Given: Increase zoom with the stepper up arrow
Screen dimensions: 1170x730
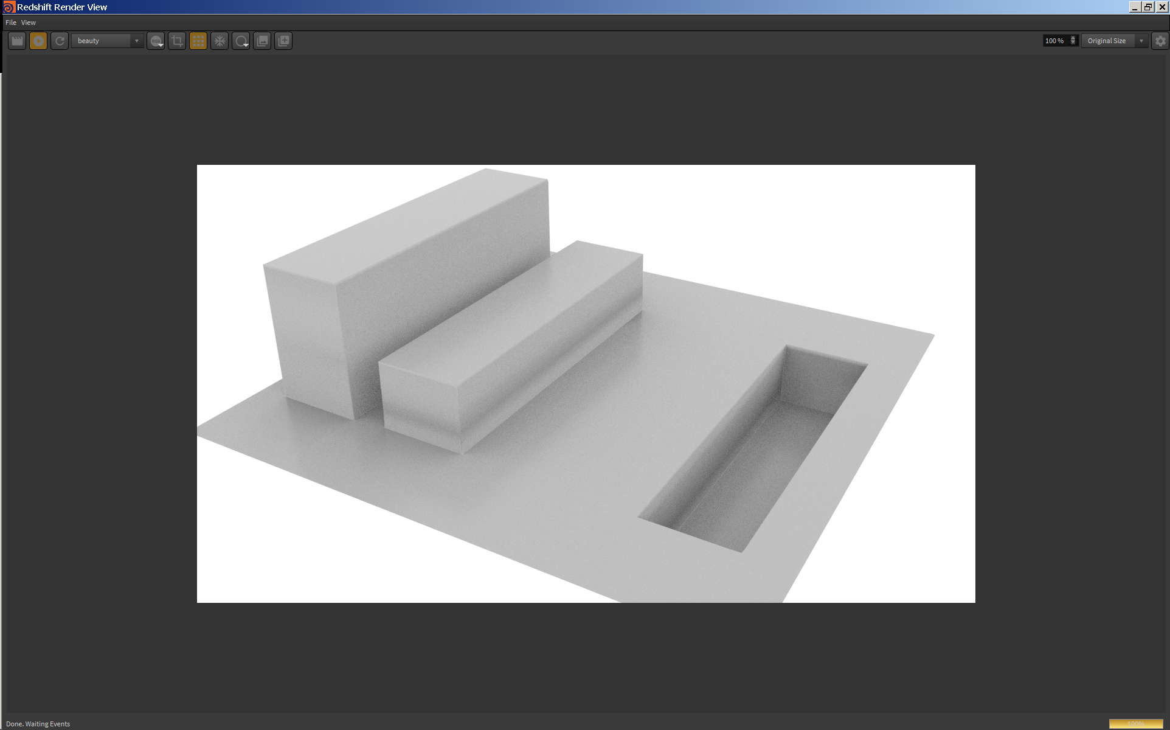Looking at the screenshot, I should click(x=1073, y=38).
